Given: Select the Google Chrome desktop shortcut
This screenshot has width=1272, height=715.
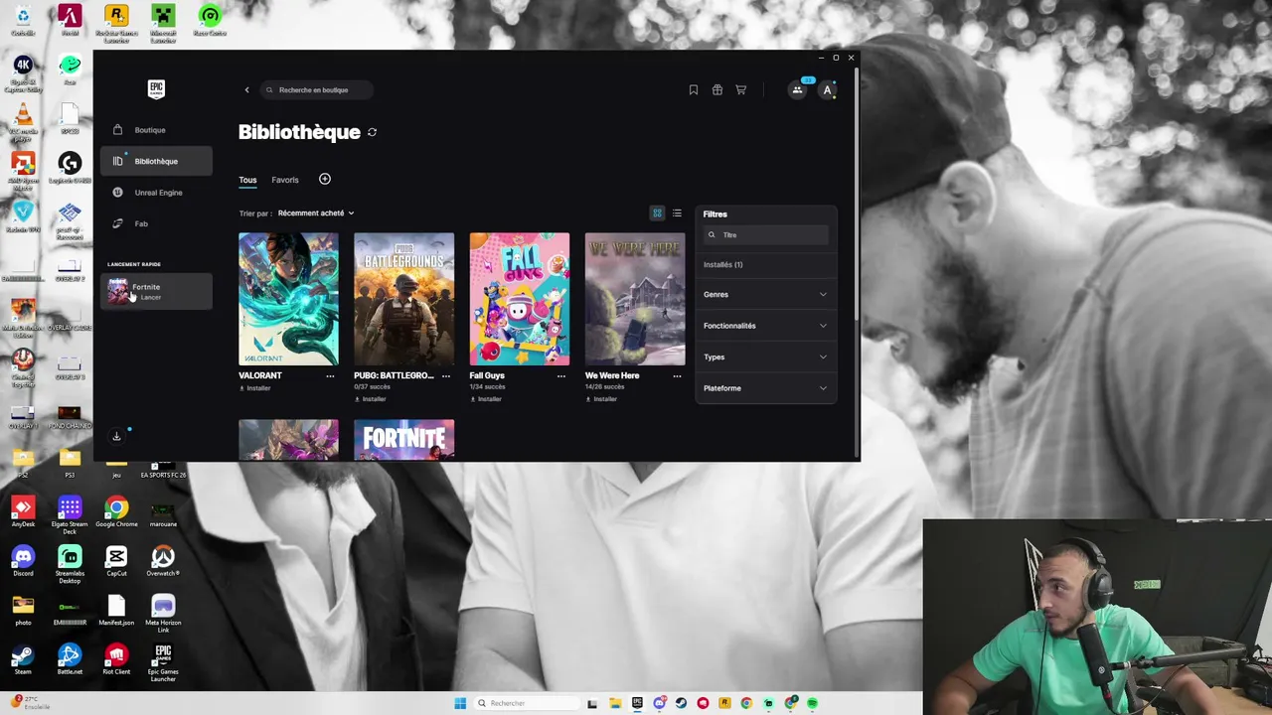Looking at the screenshot, I should point(116,512).
